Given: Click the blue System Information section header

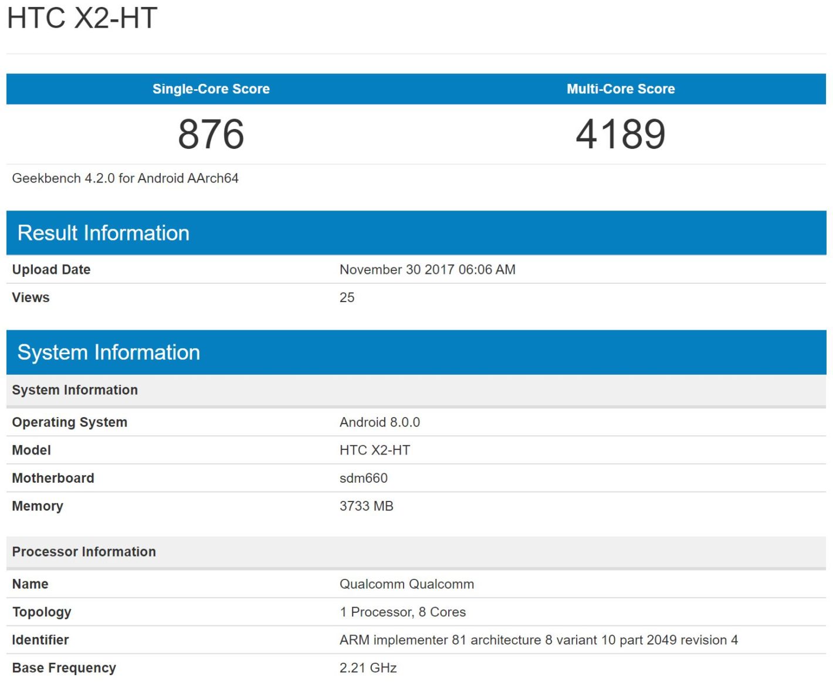Looking at the screenshot, I should pyautogui.click(x=109, y=352).
